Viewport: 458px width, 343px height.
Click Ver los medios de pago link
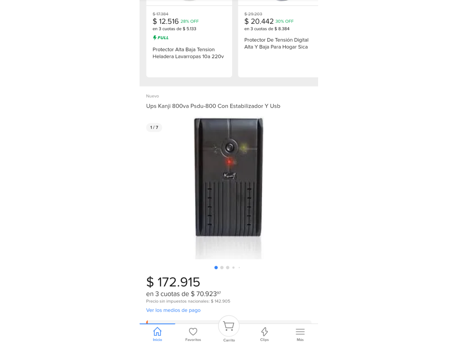(x=173, y=310)
